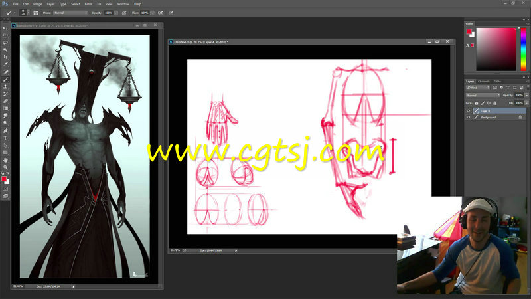Open brush Opacity slider dropdown arrow
This screenshot has width=531, height=299.
click(x=115, y=13)
